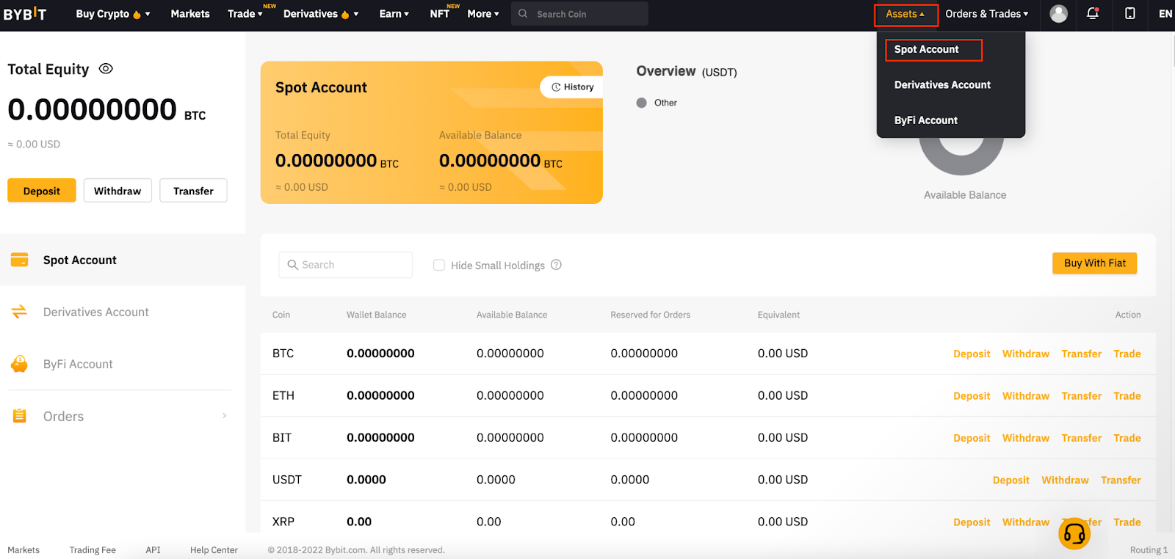The height and width of the screenshot is (559, 1175).
Task: Click the search magnifier icon in top bar
Action: (523, 13)
